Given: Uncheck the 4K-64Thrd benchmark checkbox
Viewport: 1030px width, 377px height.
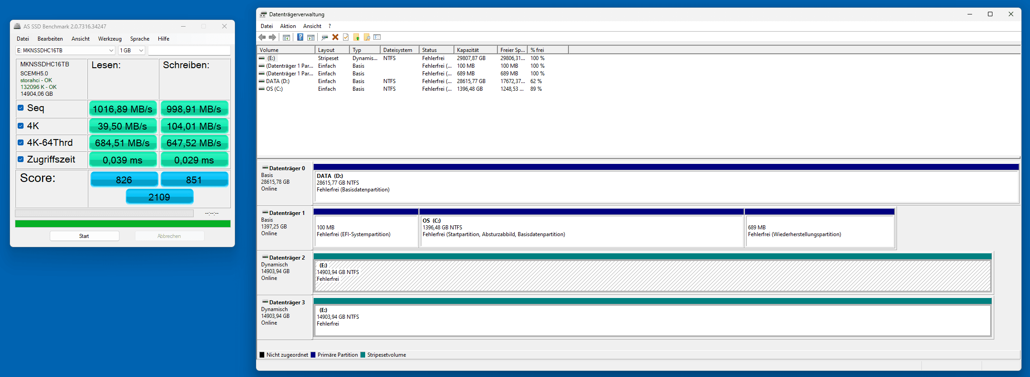Looking at the screenshot, I should pyautogui.click(x=21, y=143).
